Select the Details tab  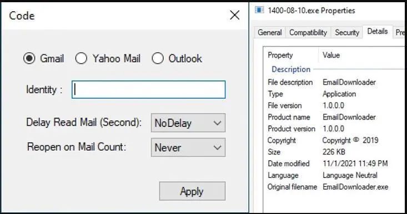point(378,32)
